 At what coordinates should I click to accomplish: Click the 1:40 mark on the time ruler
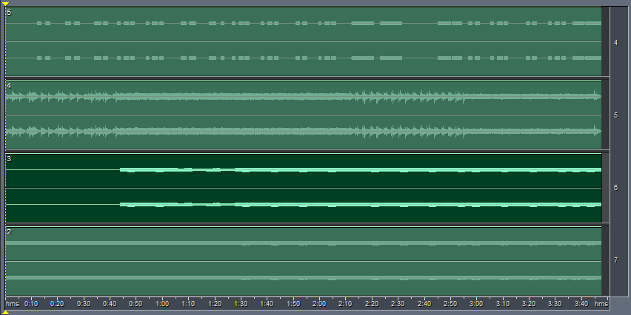pyautogui.click(x=267, y=303)
